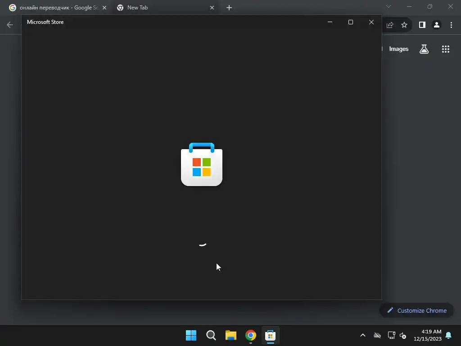Click Customize Chrome button

point(417,310)
